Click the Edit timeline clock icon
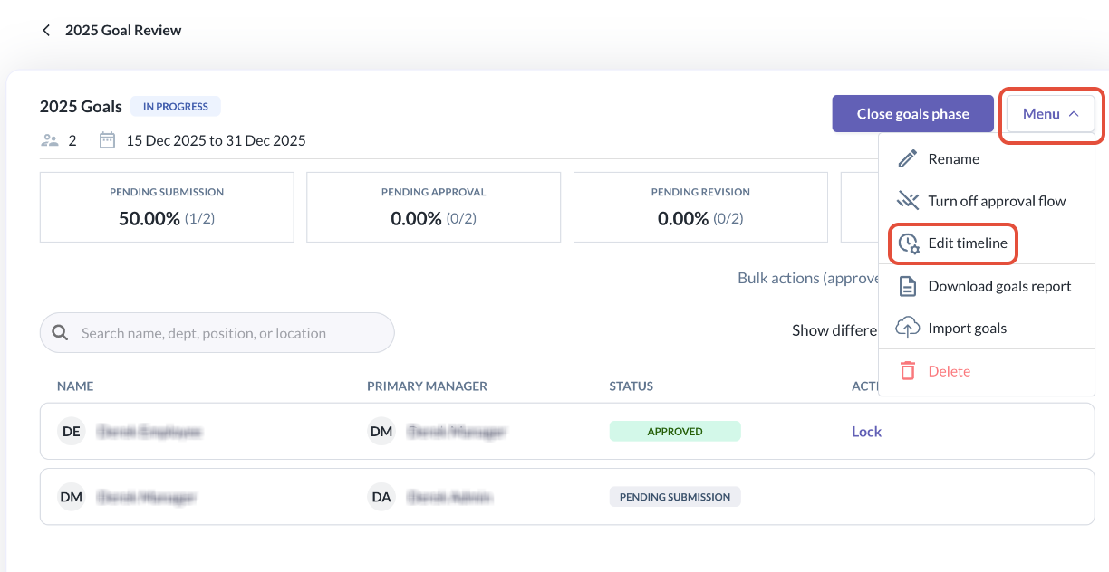 point(908,243)
